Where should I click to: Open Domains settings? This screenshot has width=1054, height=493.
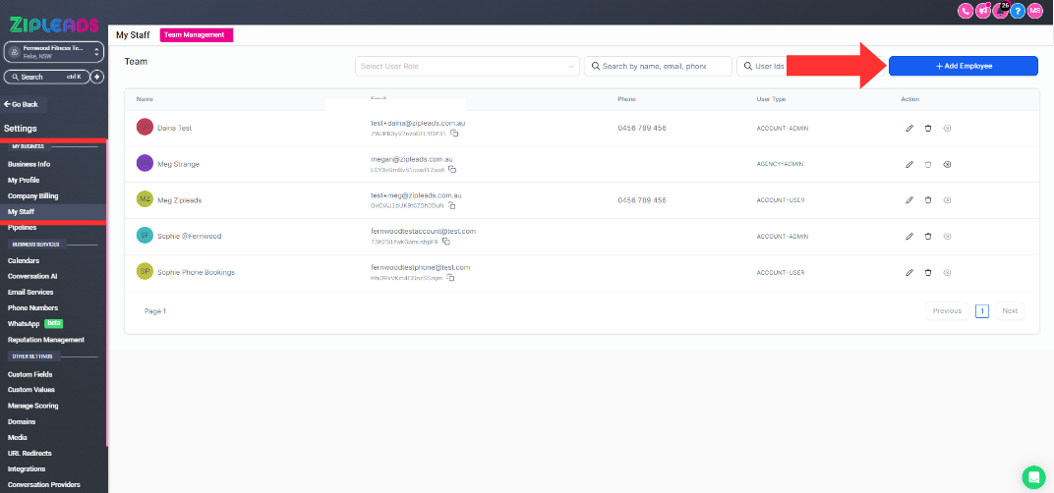22,422
